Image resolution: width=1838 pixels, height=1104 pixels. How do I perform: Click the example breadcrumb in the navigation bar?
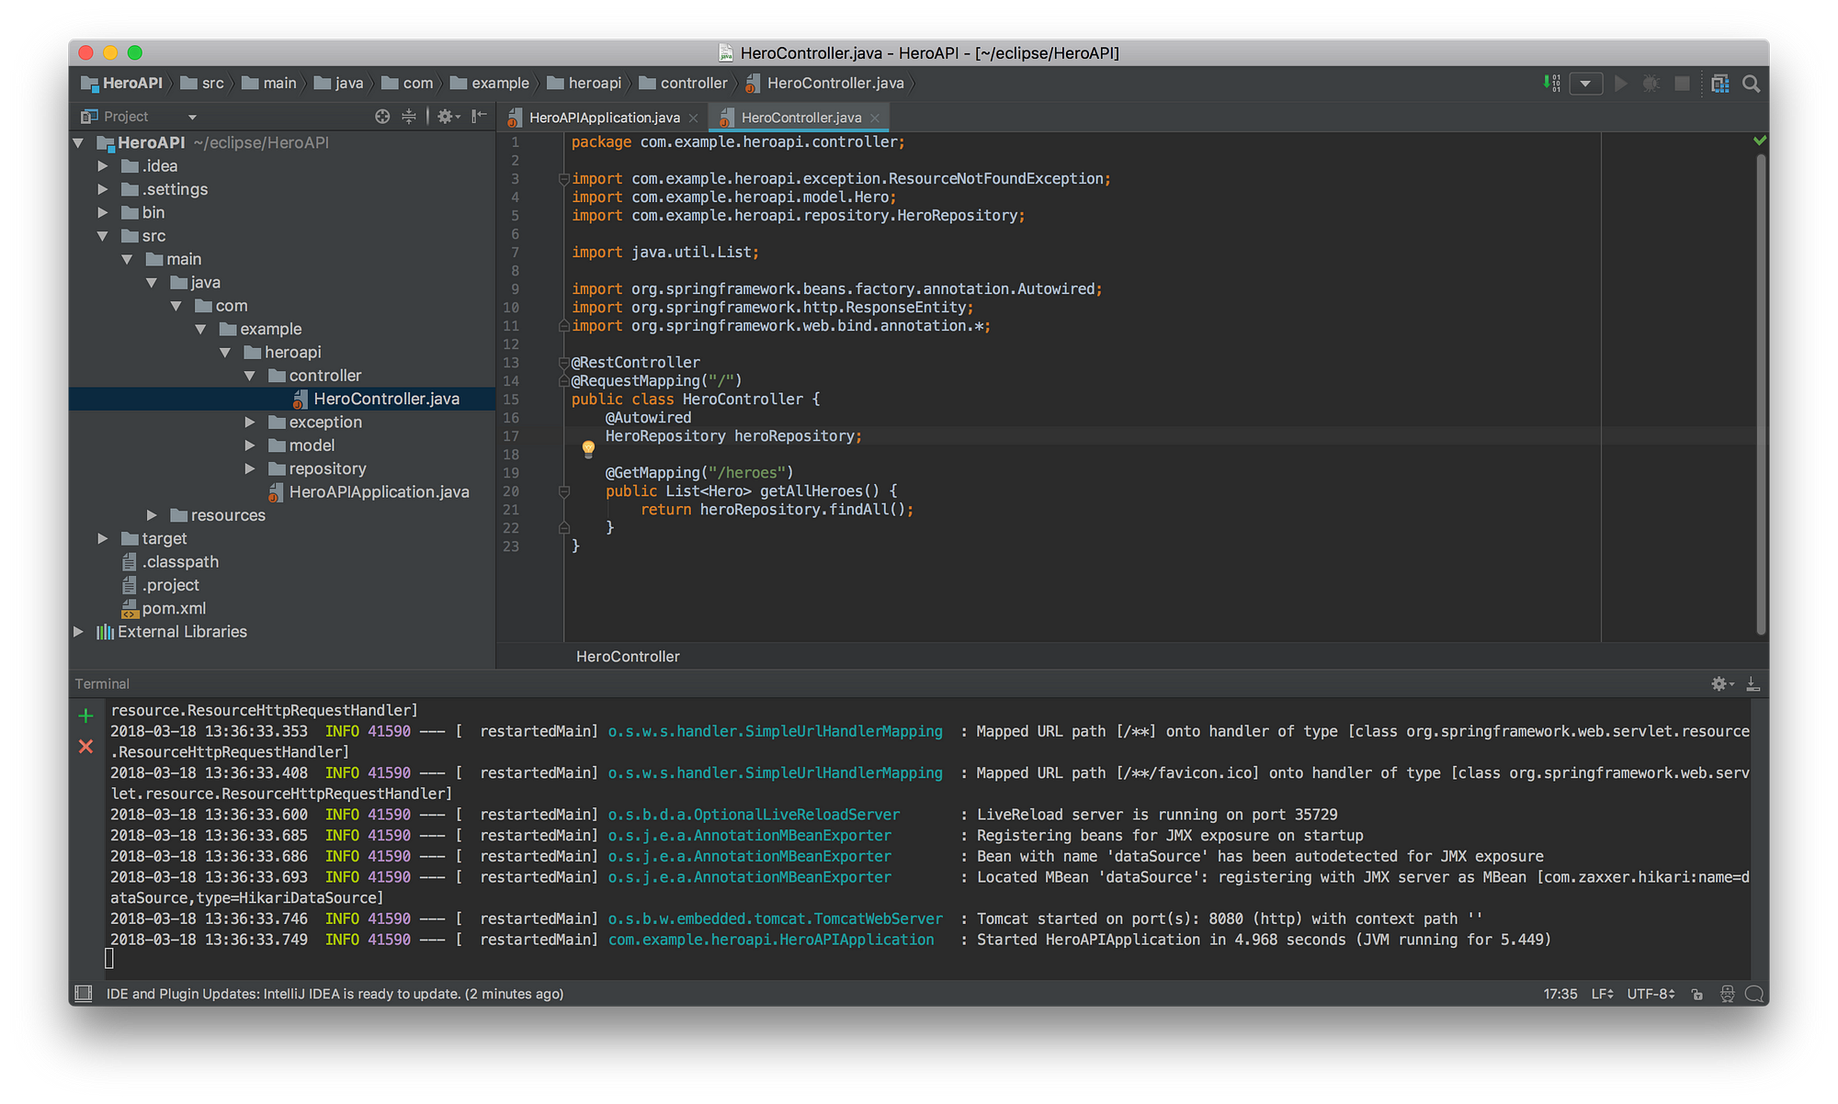click(x=490, y=84)
